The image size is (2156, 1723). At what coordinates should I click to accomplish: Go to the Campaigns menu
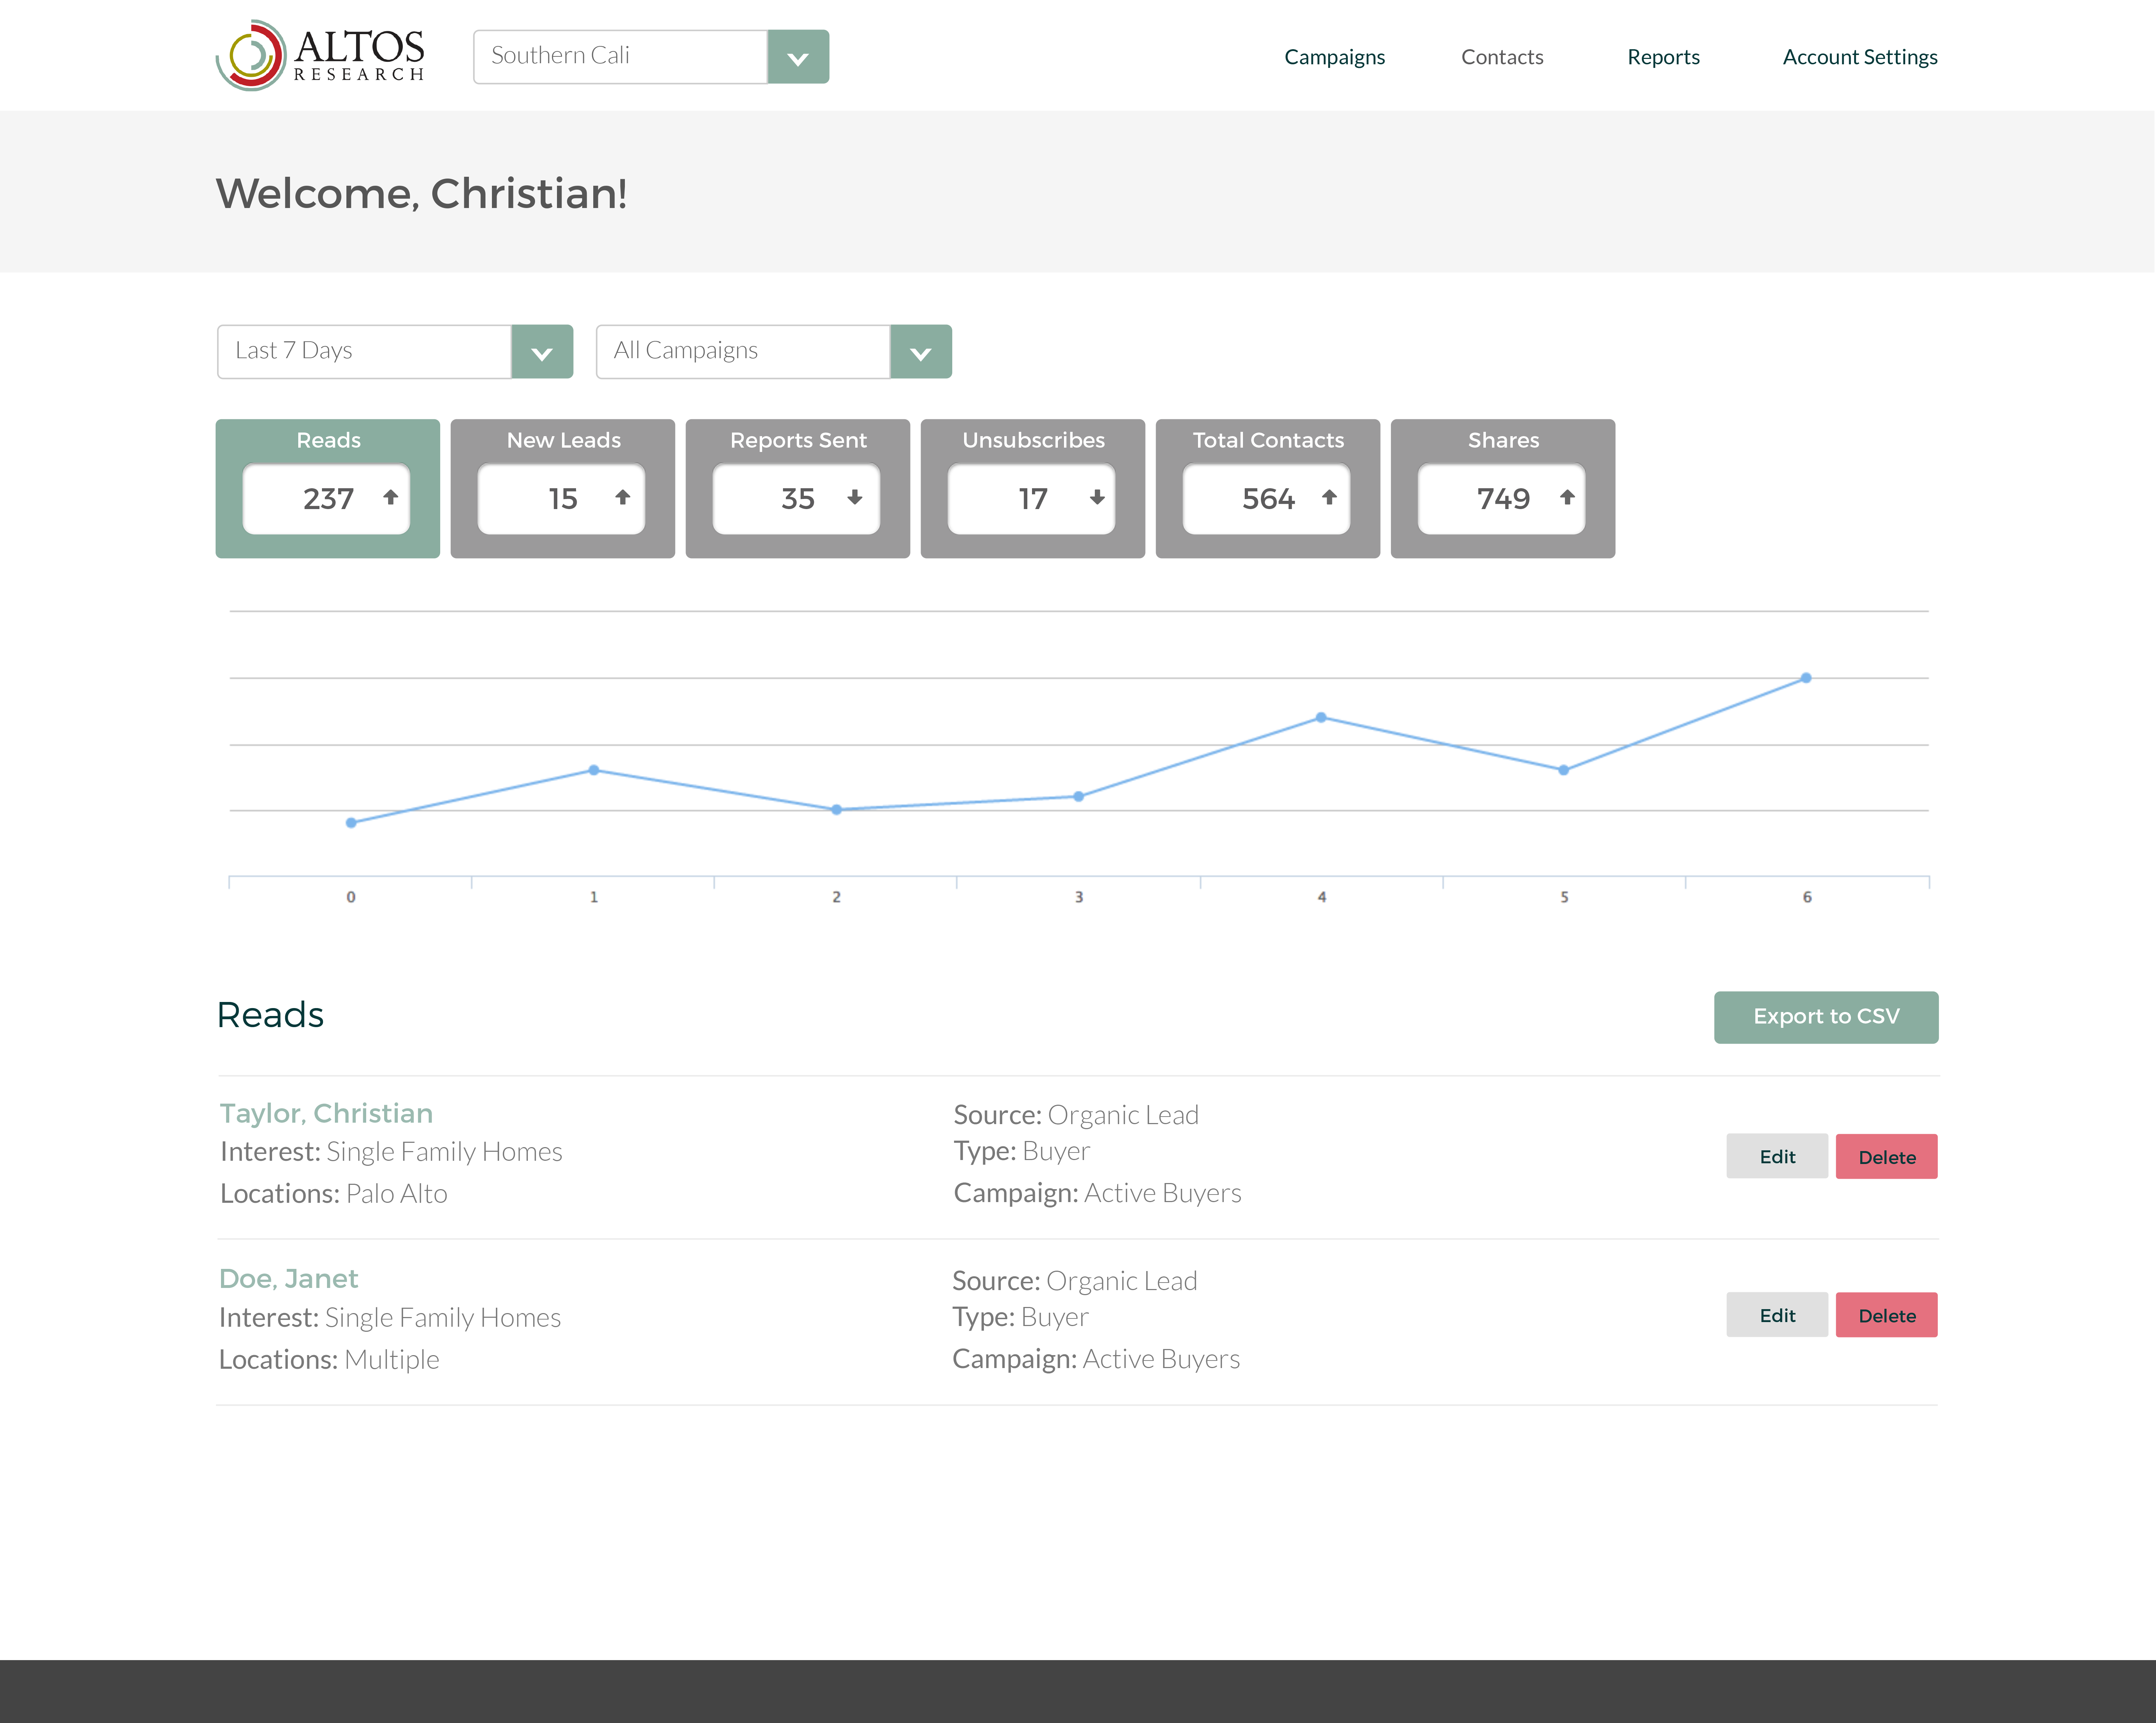[x=1334, y=57]
